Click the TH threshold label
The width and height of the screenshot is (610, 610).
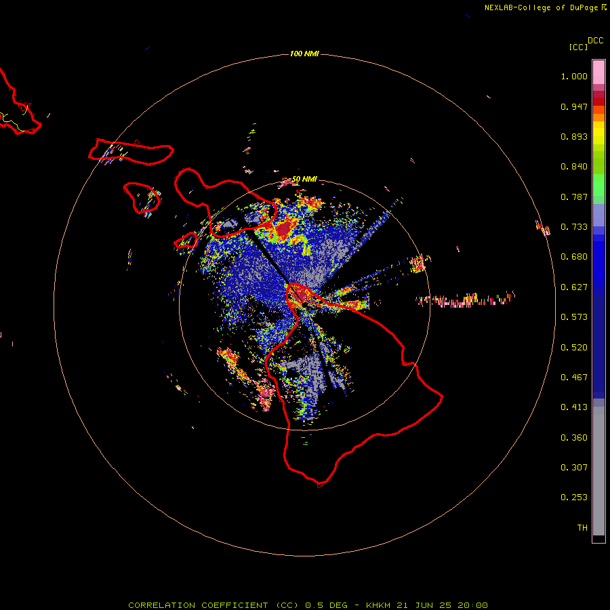tap(582, 528)
